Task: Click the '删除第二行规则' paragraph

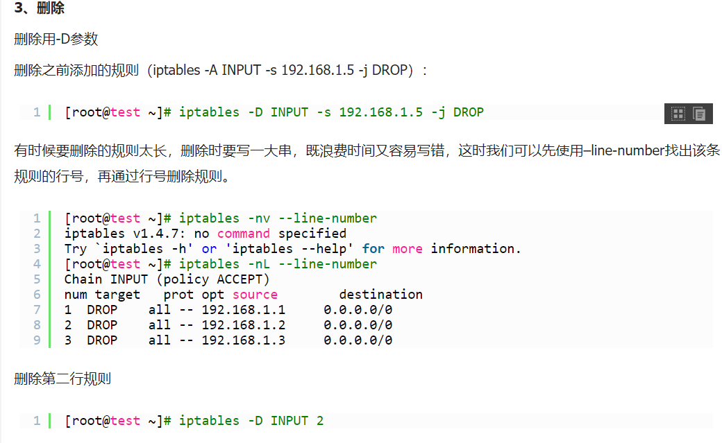Action: [x=62, y=379]
